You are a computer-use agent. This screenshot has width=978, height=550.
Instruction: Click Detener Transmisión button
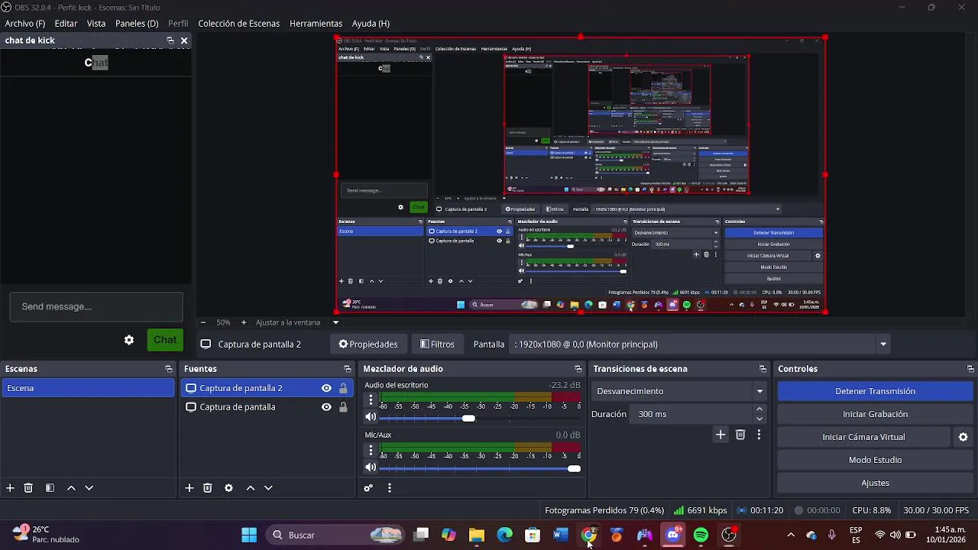click(875, 391)
